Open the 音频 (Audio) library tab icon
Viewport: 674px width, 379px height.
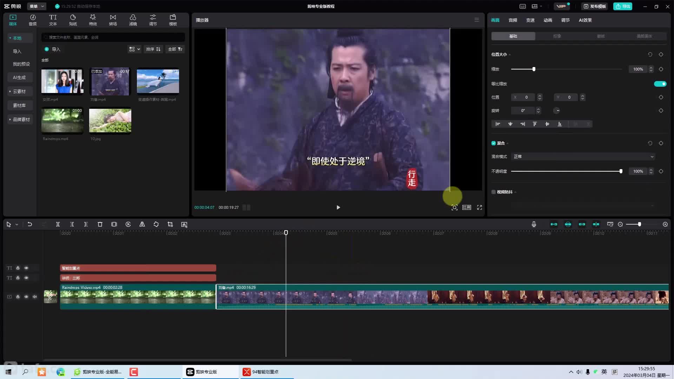[x=33, y=20]
